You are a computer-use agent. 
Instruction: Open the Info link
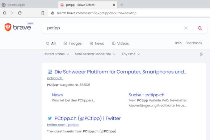[178, 43]
